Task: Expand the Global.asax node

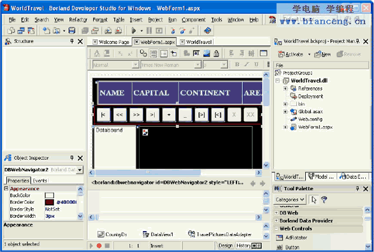Action: [x=285, y=112]
